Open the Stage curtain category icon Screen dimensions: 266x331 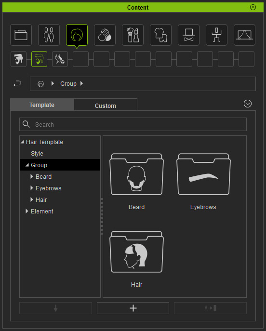point(244,35)
